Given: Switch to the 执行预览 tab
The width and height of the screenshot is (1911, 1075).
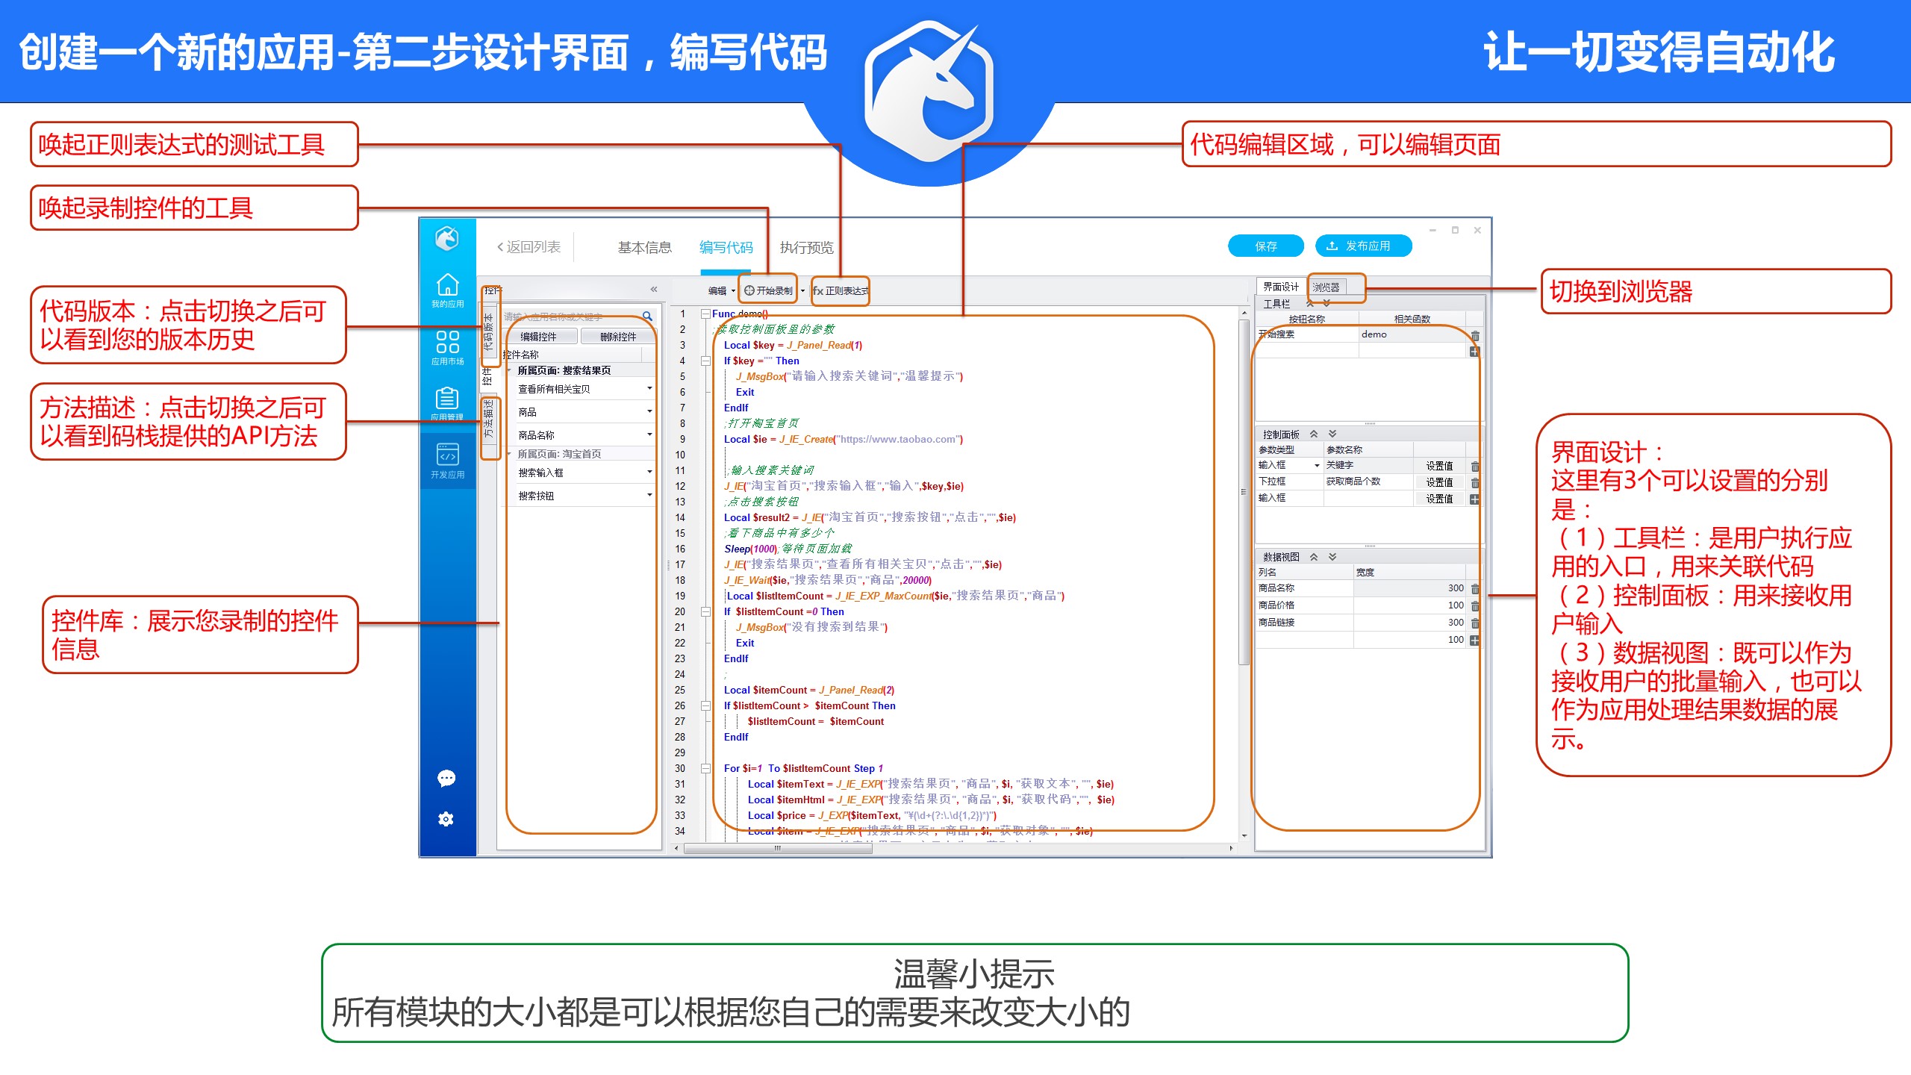Looking at the screenshot, I should [806, 247].
